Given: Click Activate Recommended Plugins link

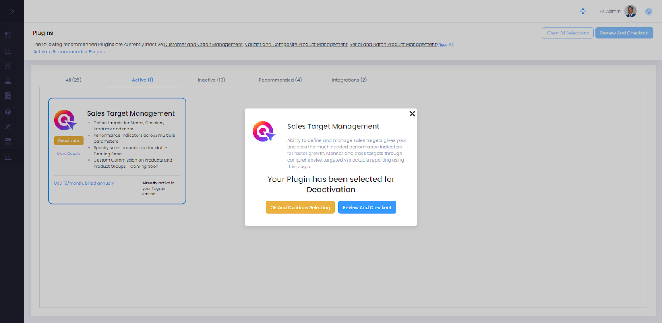Looking at the screenshot, I should click(69, 52).
